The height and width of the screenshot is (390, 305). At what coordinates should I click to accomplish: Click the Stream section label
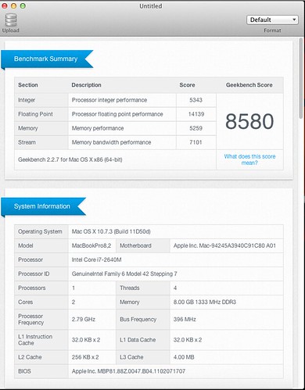tap(27, 142)
